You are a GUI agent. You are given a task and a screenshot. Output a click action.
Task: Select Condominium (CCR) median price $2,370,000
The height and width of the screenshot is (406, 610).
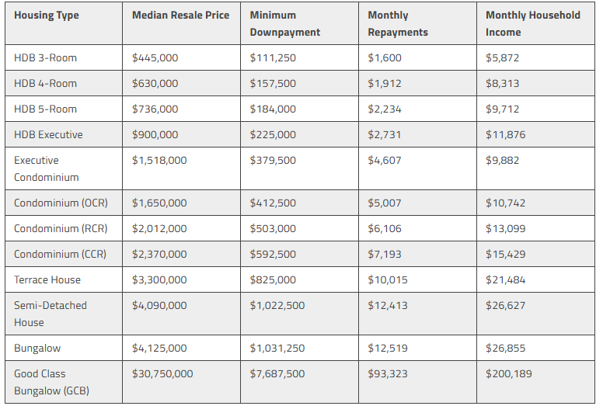(159, 255)
